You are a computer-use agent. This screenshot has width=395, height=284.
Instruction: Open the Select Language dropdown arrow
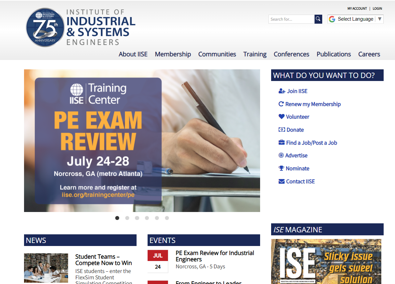380,19
